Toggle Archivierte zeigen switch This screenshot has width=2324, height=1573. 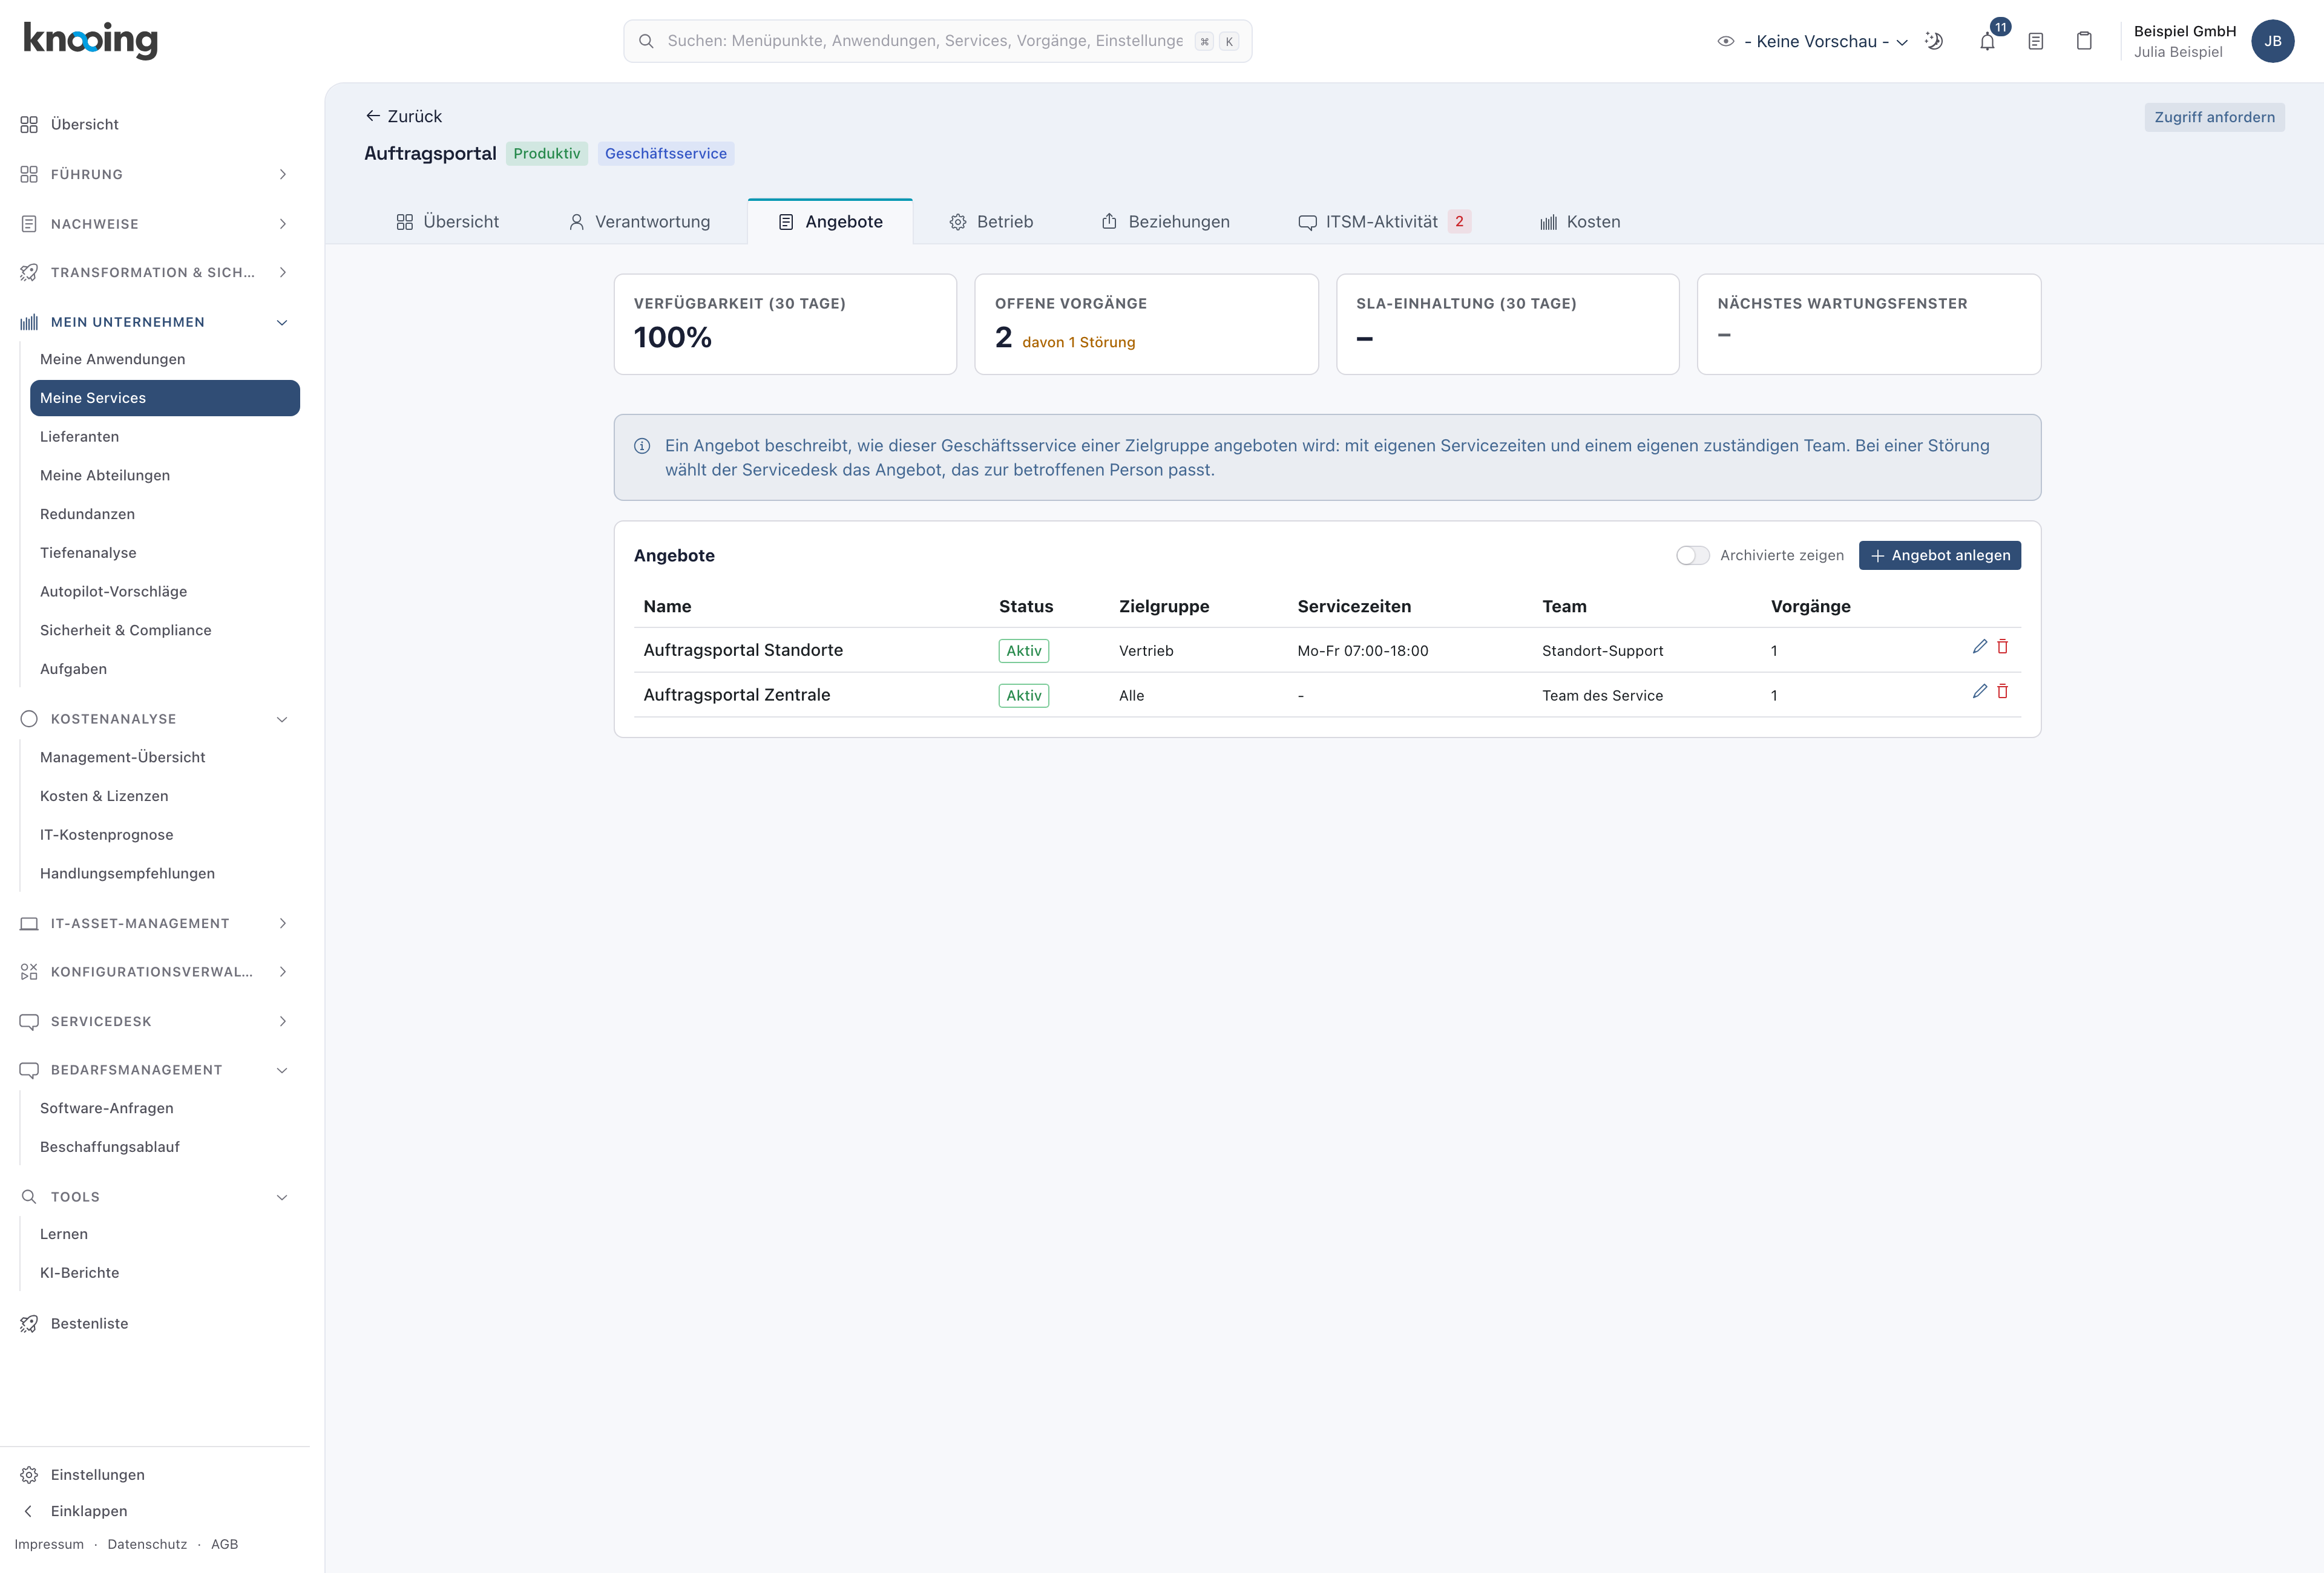click(1692, 555)
